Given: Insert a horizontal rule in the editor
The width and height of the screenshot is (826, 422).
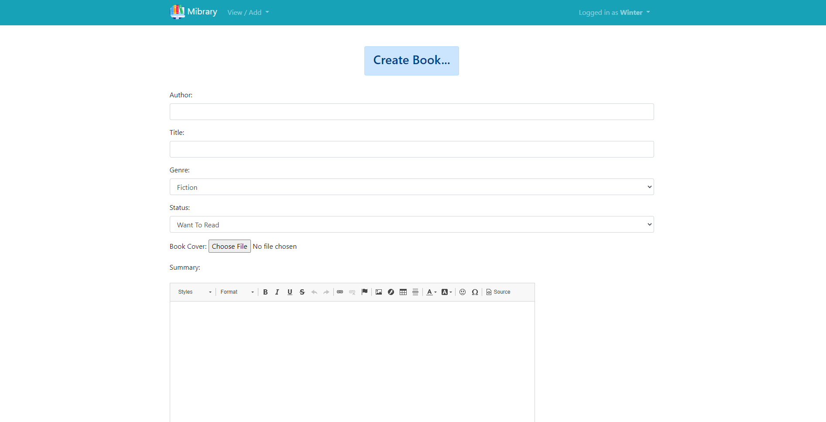Looking at the screenshot, I should (x=415, y=292).
